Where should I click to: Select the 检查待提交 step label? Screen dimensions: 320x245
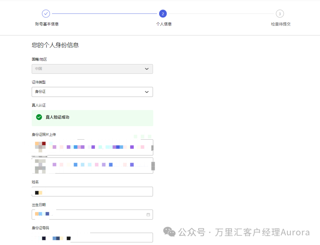tap(280, 24)
